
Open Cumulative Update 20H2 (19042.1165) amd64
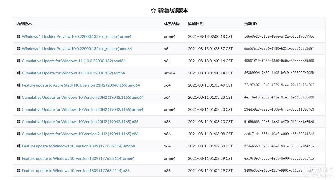pyautogui.click(x=83, y=97)
